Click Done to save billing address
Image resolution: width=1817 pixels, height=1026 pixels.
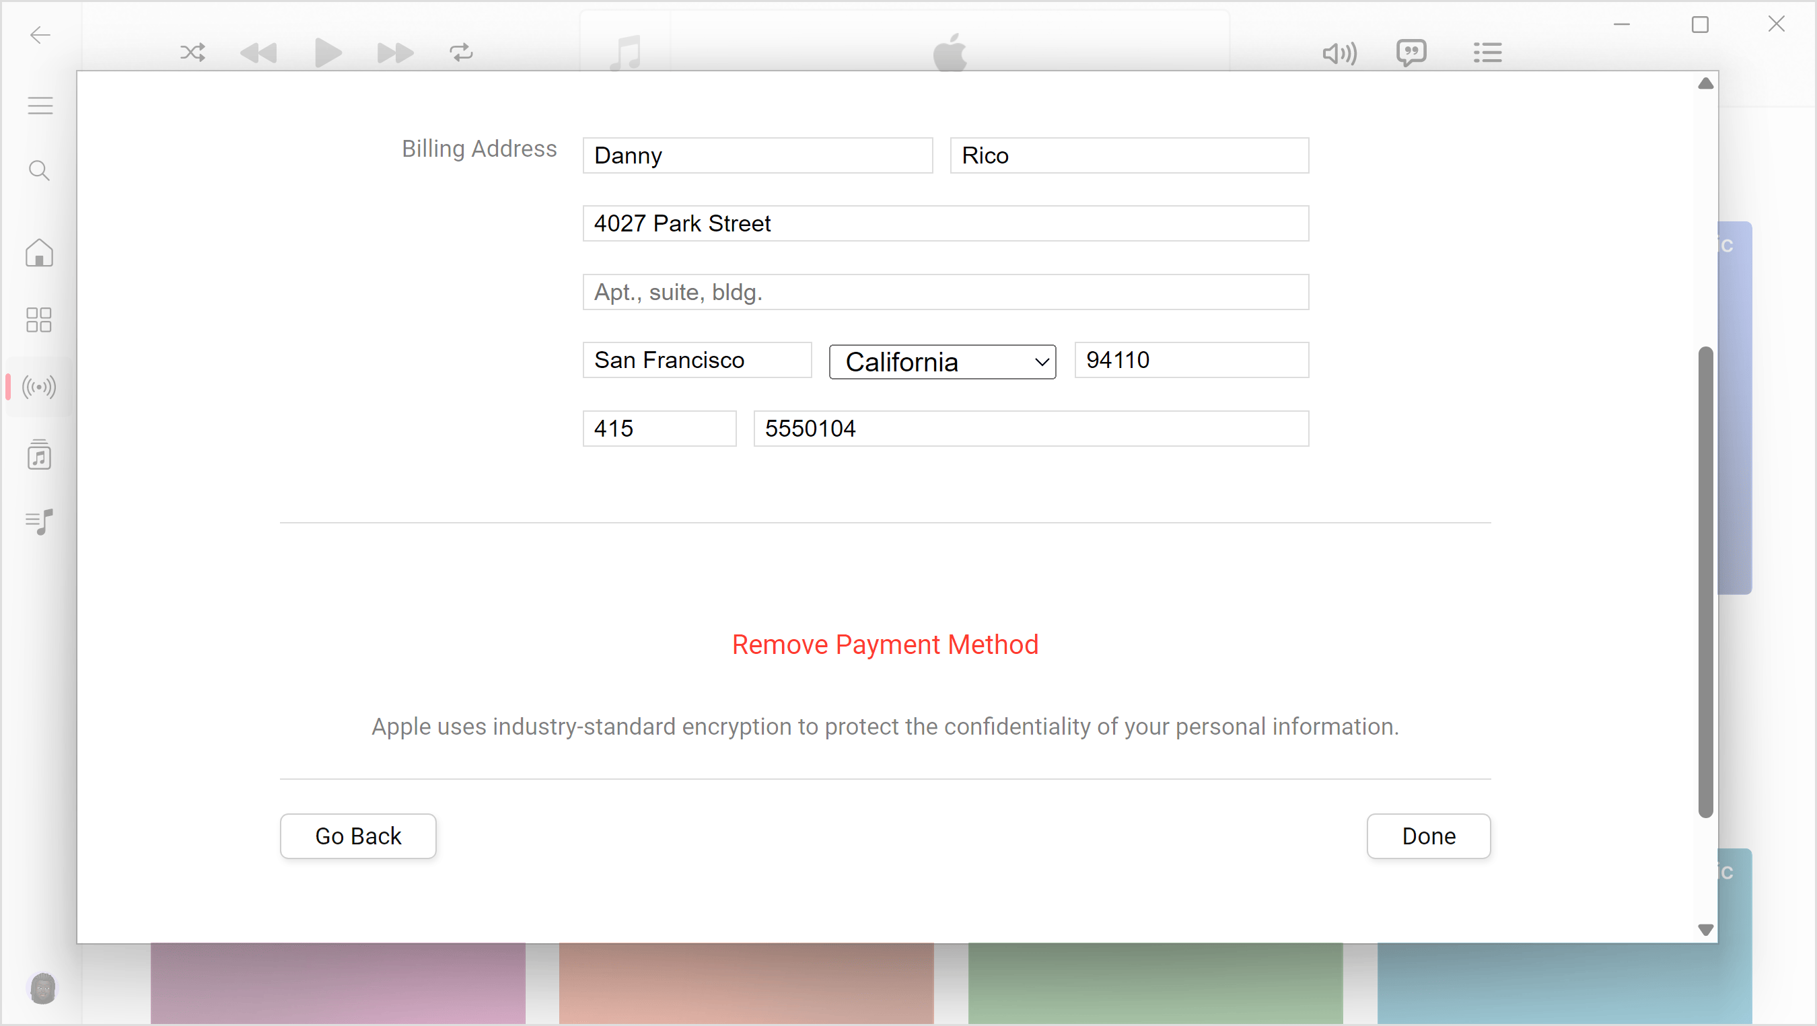pos(1427,836)
